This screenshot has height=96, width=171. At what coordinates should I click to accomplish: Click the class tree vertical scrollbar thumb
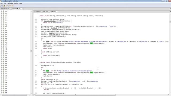pos(31,51)
